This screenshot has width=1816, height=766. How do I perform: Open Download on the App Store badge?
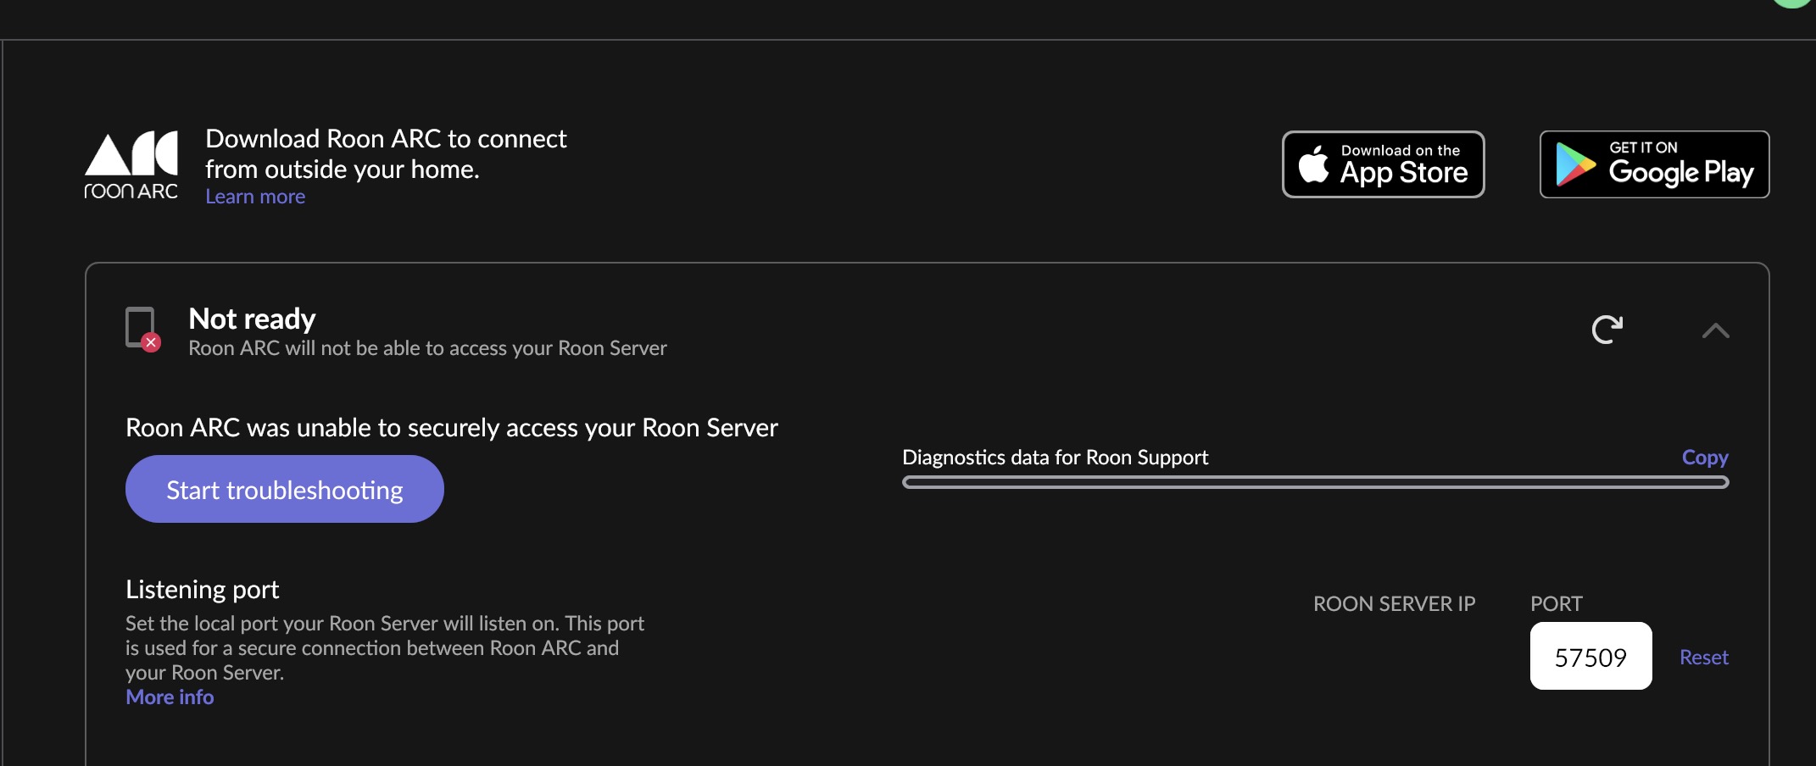[x=1383, y=164]
